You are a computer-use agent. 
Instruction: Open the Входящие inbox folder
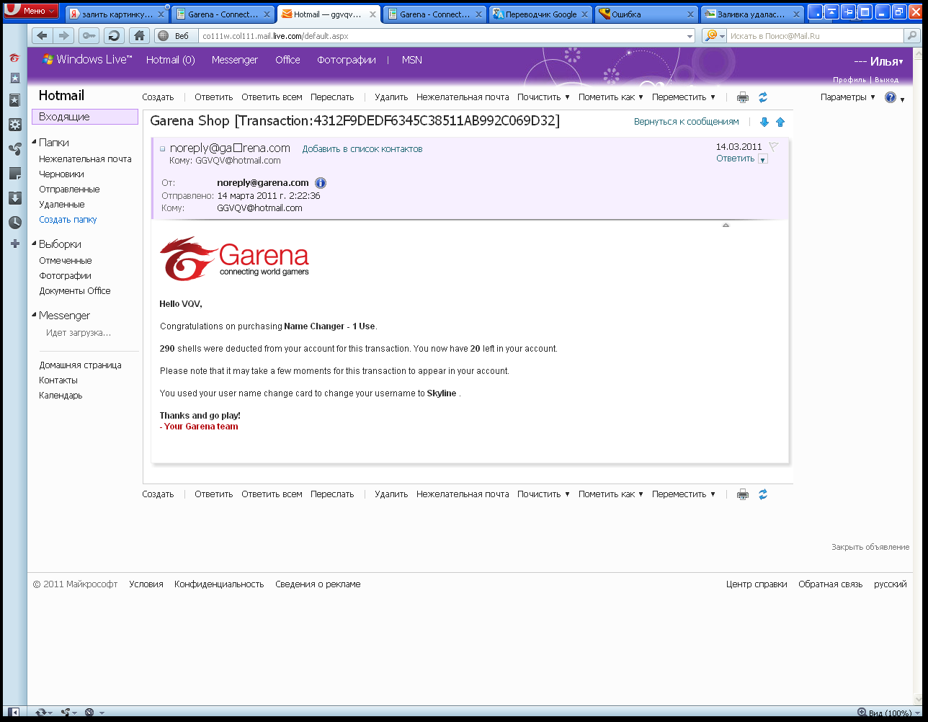[x=85, y=117]
